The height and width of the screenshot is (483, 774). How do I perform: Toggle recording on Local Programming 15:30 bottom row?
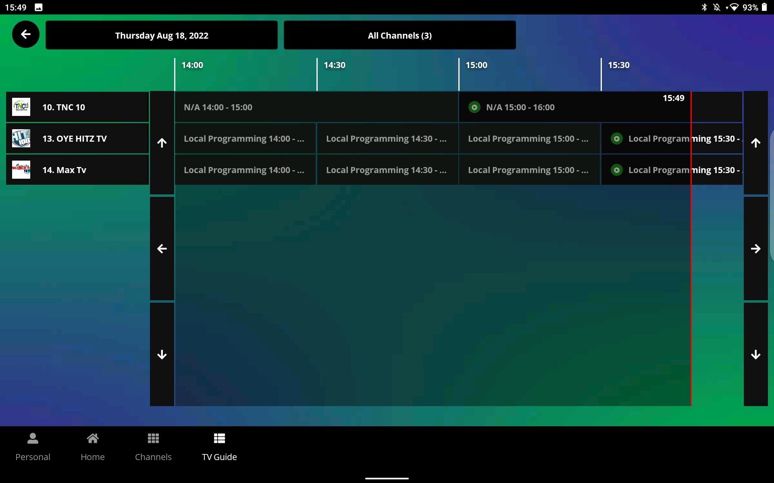(617, 170)
